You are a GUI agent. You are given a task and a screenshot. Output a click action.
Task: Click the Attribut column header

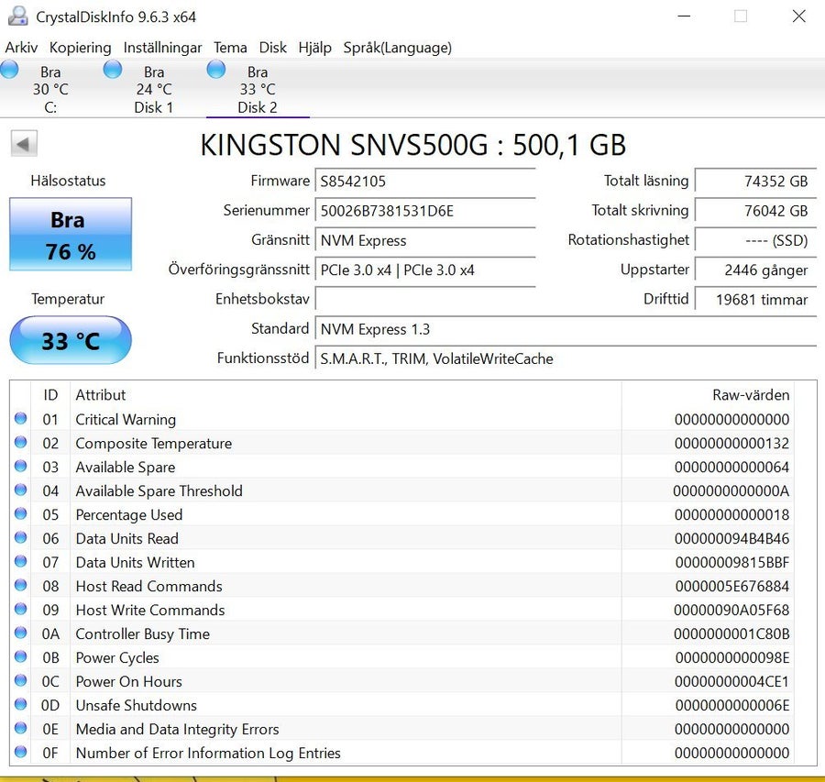pyautogui.click(x=346, y=395)
